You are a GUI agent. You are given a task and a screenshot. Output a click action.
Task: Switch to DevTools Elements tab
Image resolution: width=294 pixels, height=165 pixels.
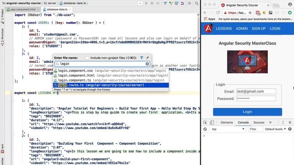(x=226, y=122)
